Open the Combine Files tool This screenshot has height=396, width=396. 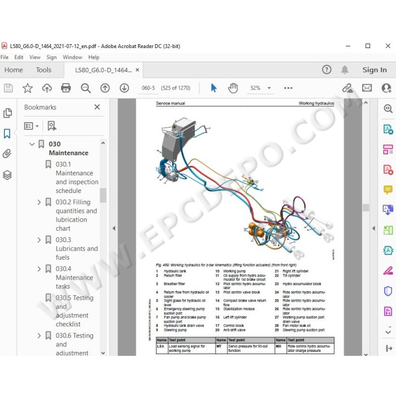(388, 210)
